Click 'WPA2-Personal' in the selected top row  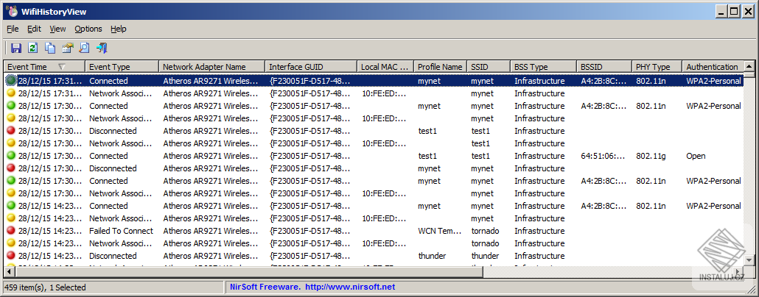[713, 81]
